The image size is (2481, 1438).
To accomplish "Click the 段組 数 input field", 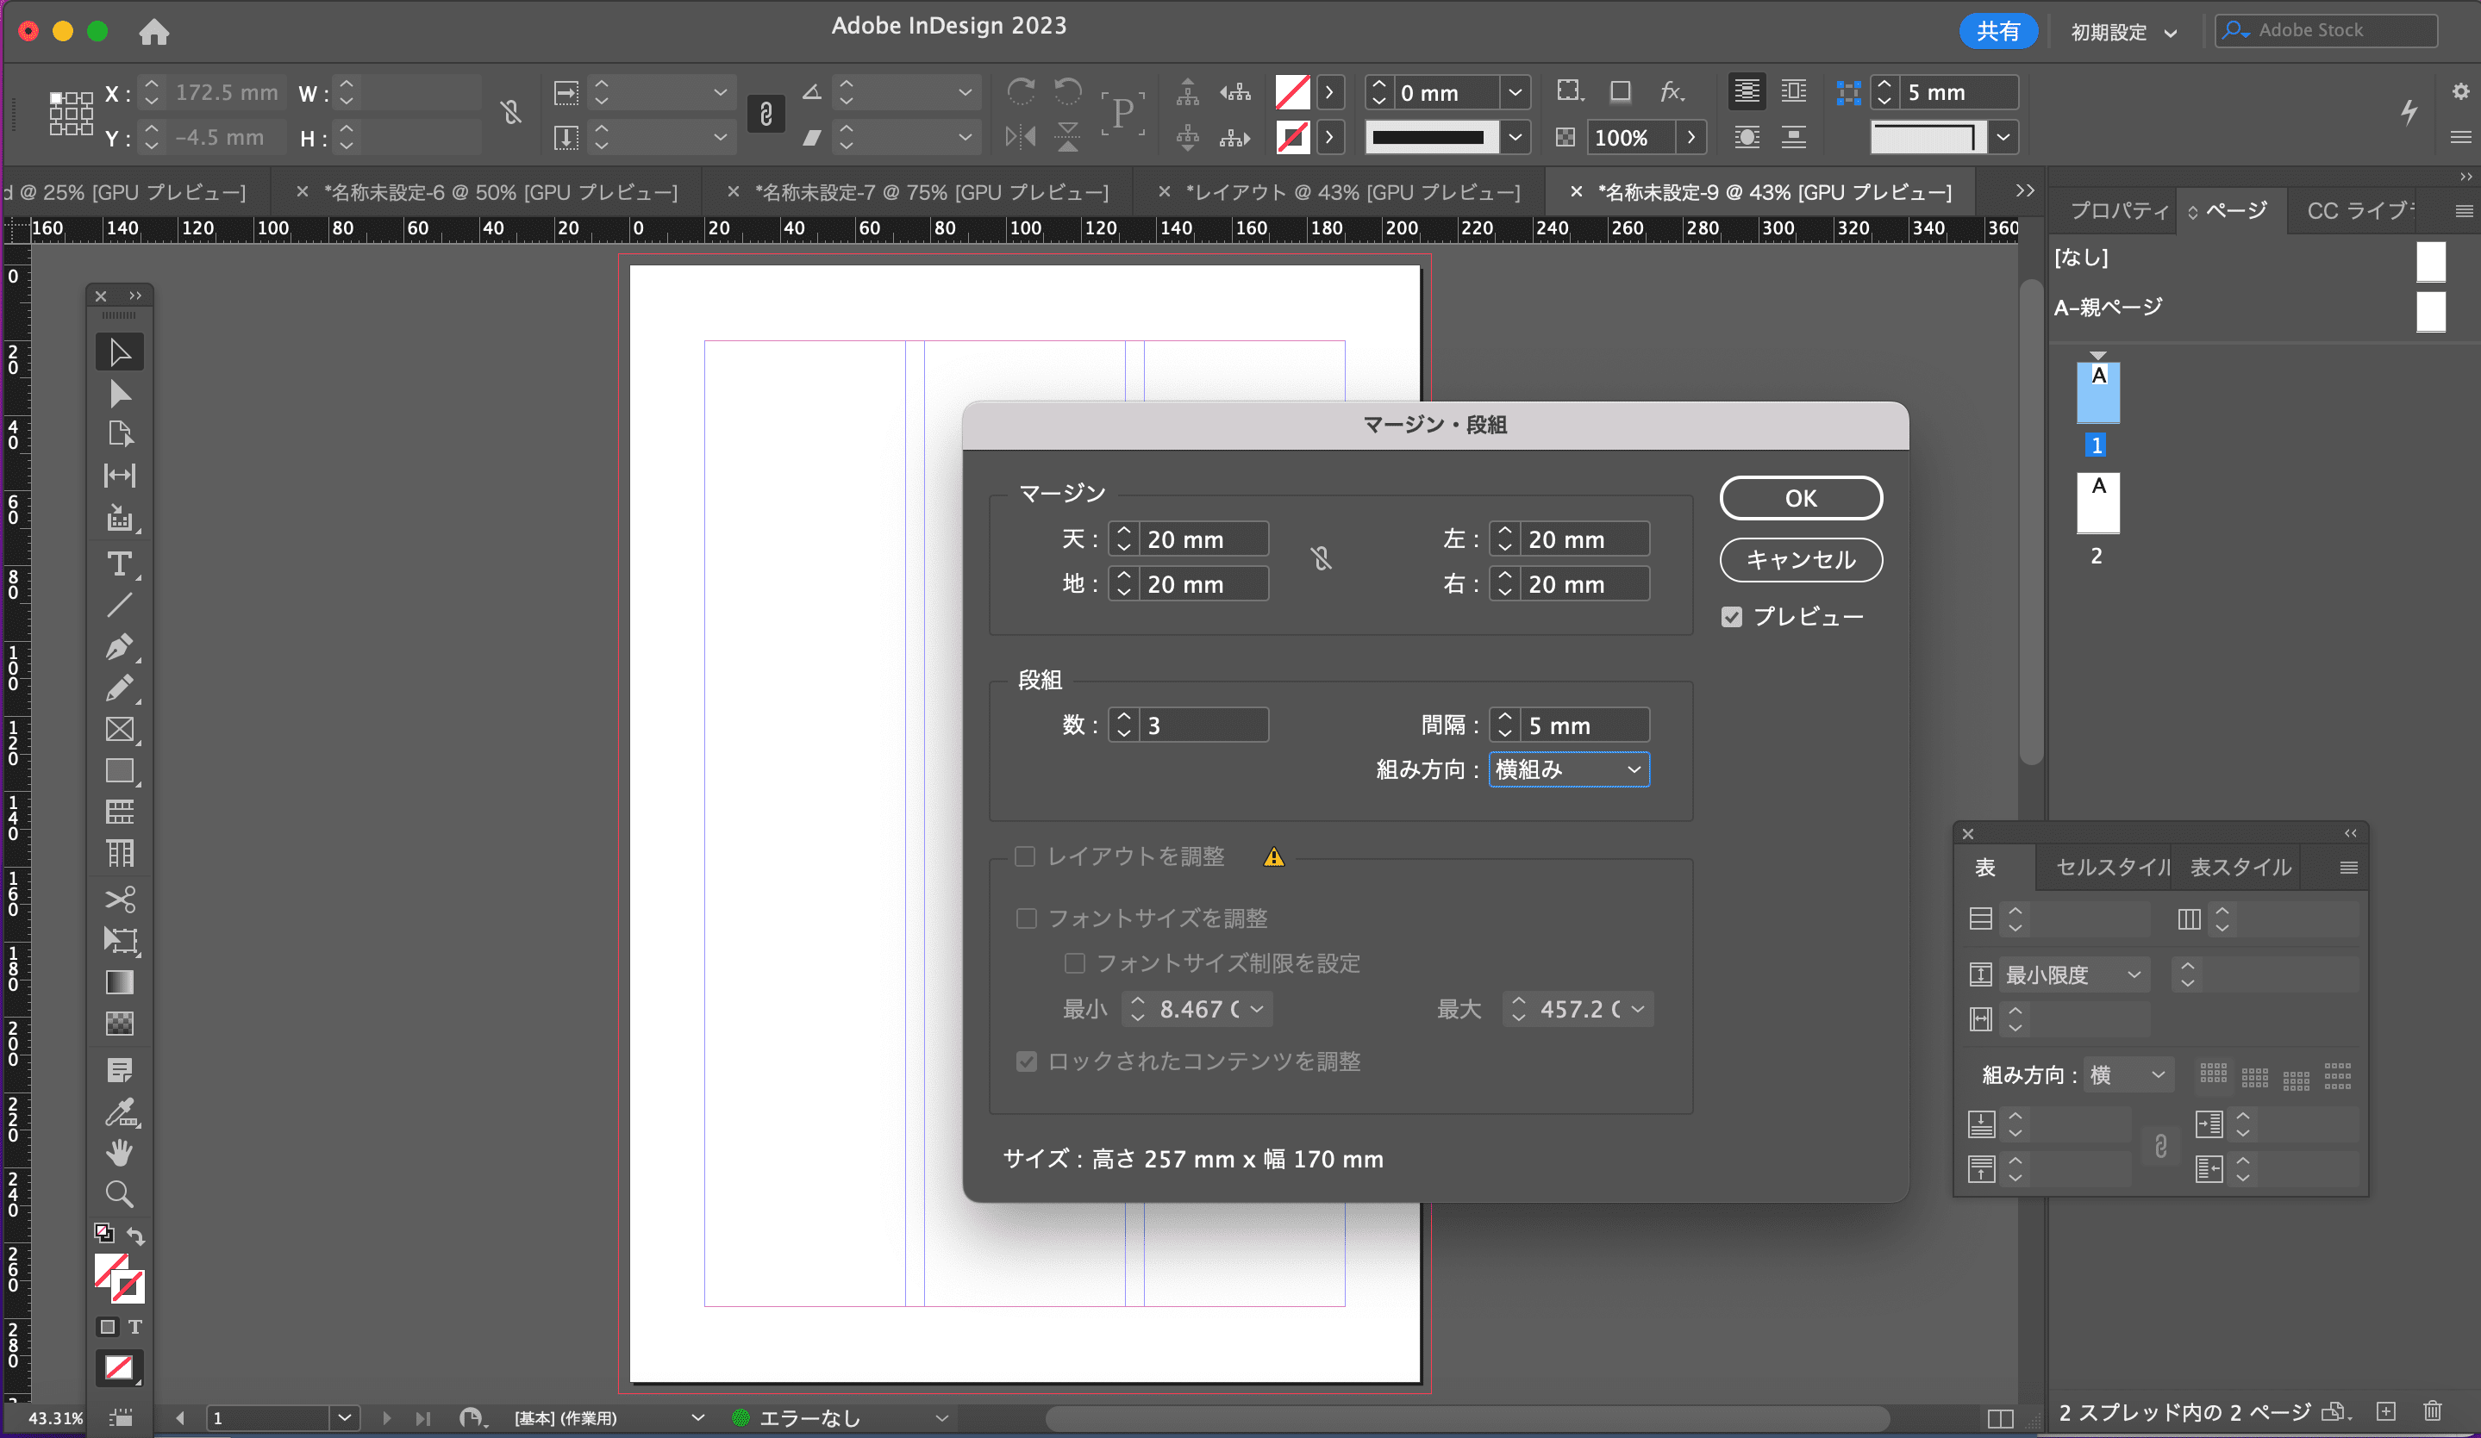I will pyautogui.click(x=1203, y=725).
